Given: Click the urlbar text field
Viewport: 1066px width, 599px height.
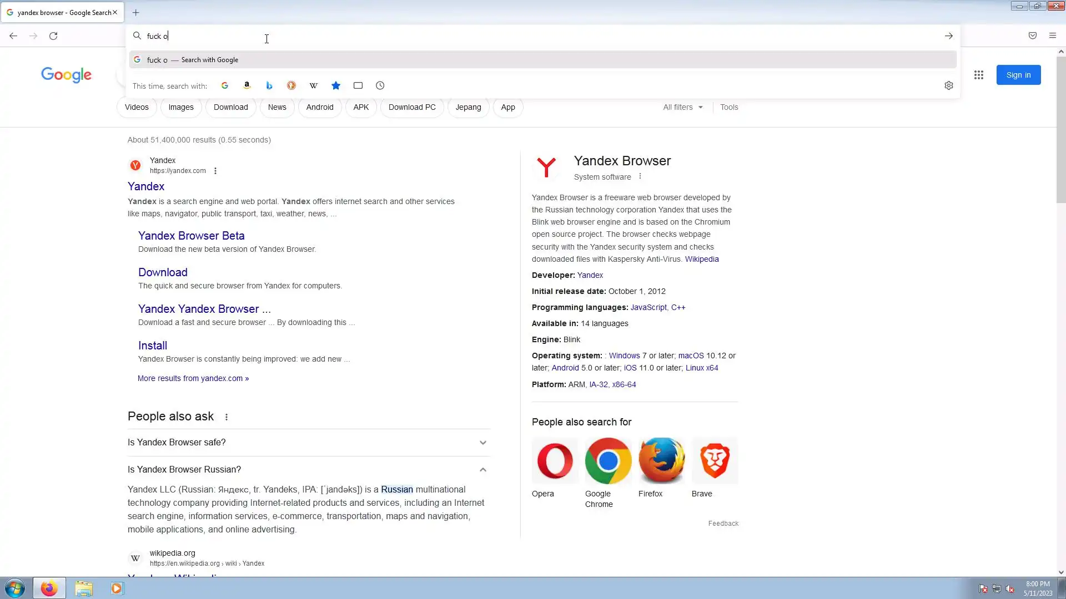Looking at the screenshot, I should tap(500, 36).
